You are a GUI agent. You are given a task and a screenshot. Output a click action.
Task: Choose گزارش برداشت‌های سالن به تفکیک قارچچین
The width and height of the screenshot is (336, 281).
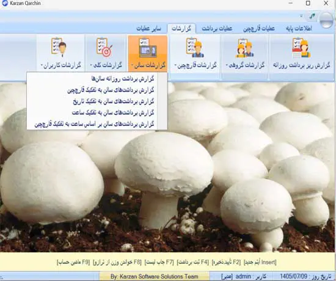tap(111, 90)
